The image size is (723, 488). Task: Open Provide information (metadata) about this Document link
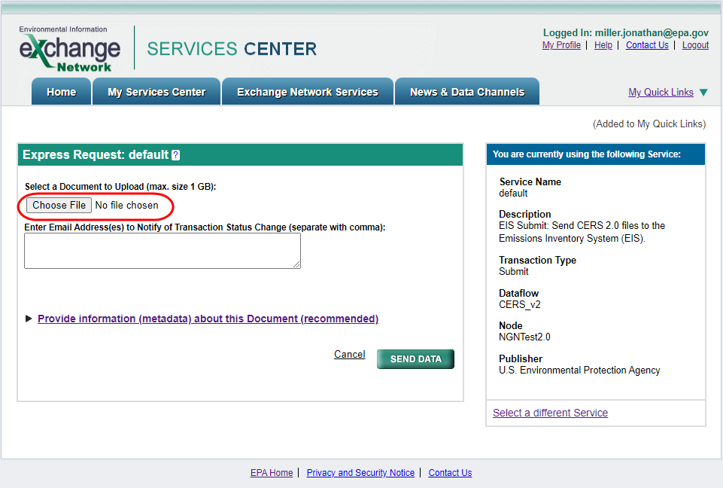tap(208, 319)
